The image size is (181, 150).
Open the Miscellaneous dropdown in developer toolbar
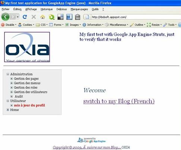pos(116,25)
